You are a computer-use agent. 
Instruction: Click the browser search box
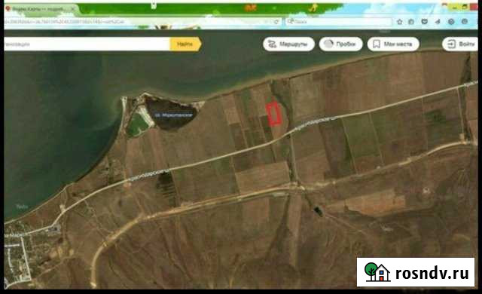[x=338, y=22]
